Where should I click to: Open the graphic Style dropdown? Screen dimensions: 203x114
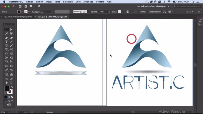coord(122,12)
